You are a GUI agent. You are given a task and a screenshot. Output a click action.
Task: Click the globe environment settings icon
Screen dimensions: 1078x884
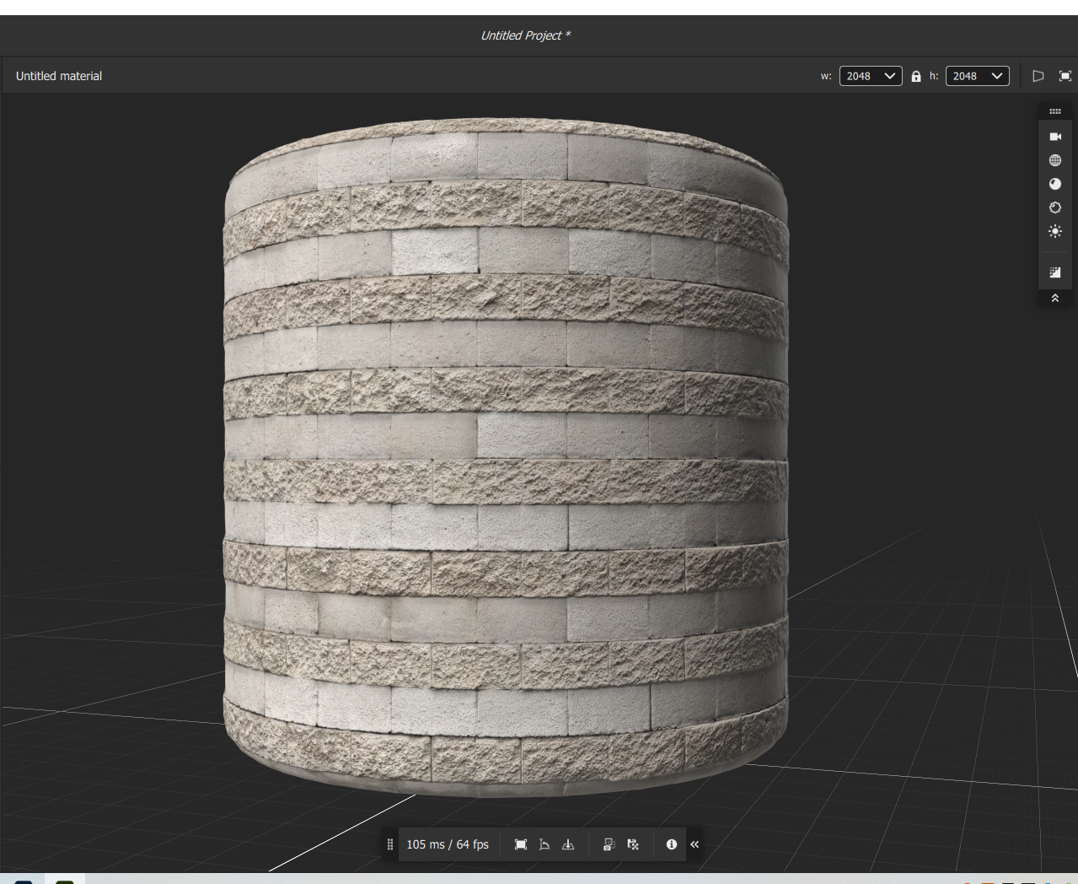(x=1054, y=160)
